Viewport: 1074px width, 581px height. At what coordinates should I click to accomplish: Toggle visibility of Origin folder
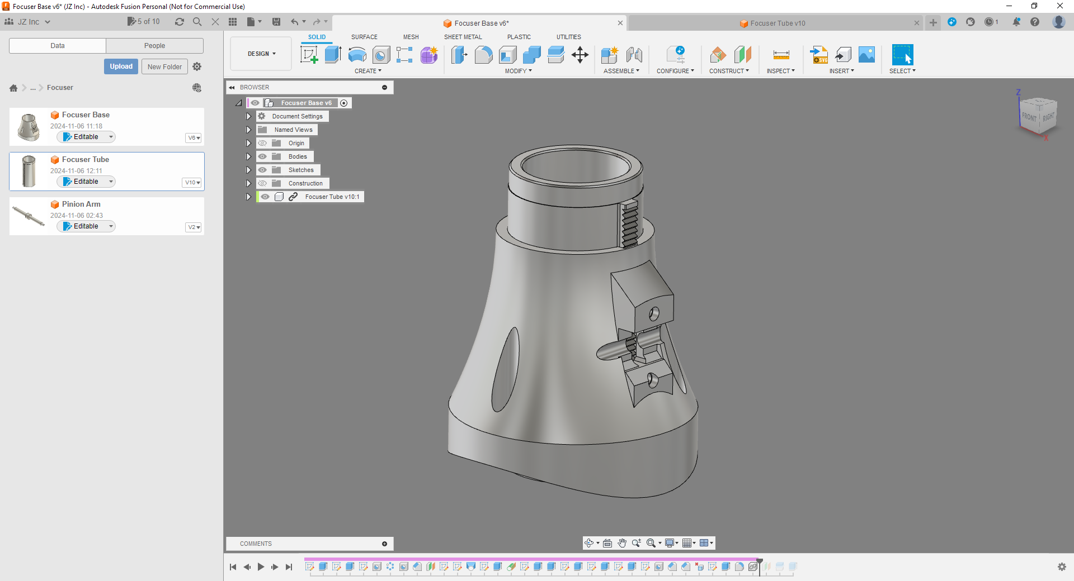(262, 143)
